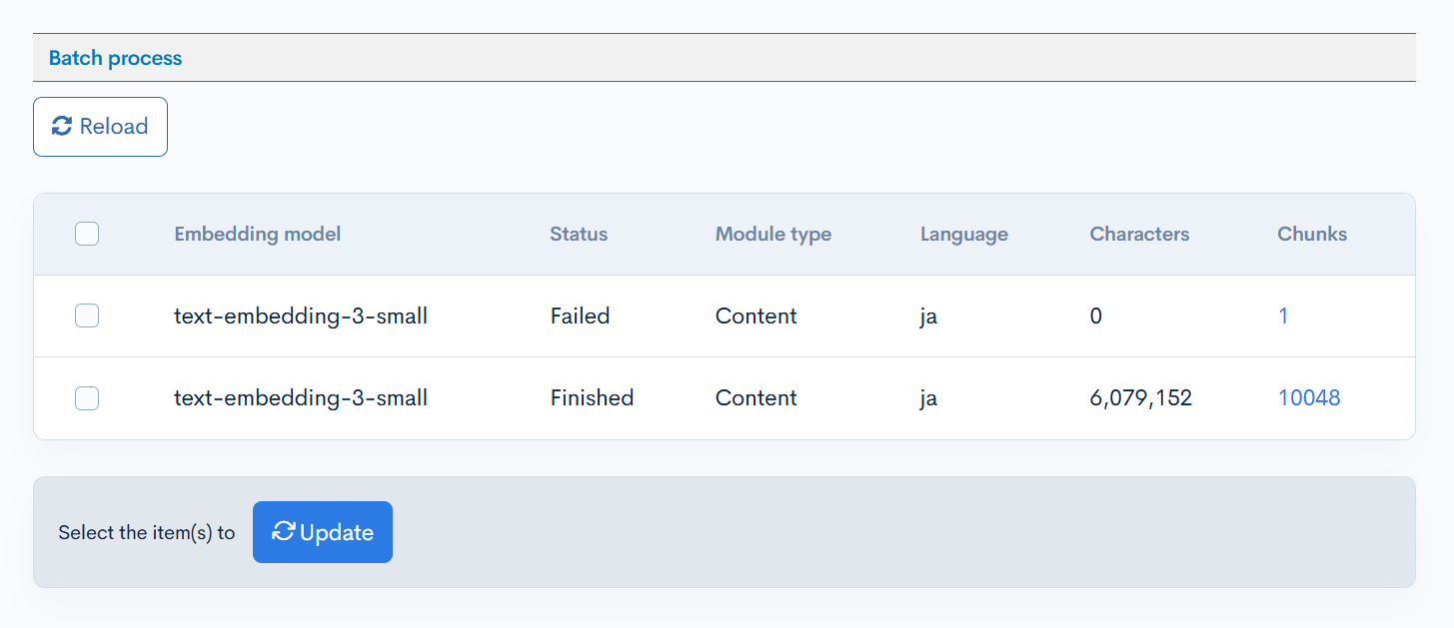Click the Module type column header

(x=772, y=233)
